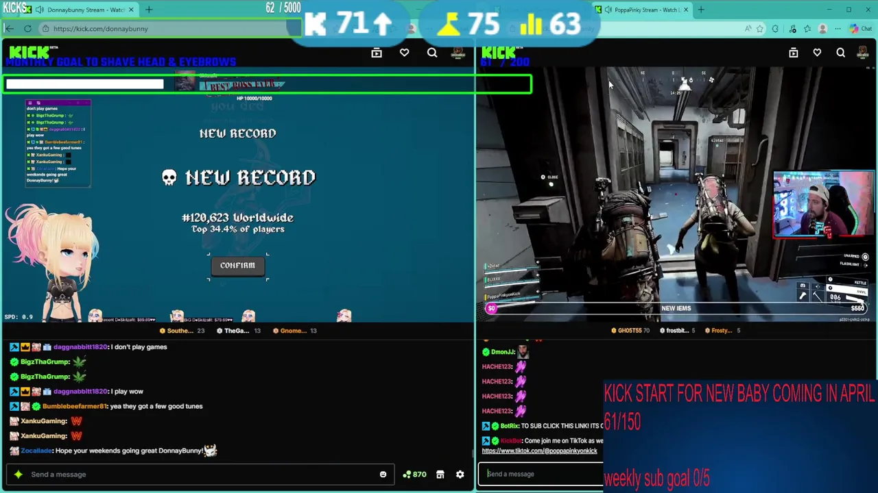Open favorites list icon in right browser
This screenshot has height=493, width=878.
coord(807,29)
